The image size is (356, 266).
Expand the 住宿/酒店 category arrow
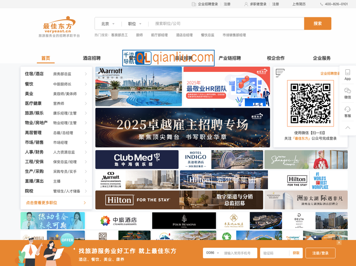pyautogui.click(x=85, y=74)
